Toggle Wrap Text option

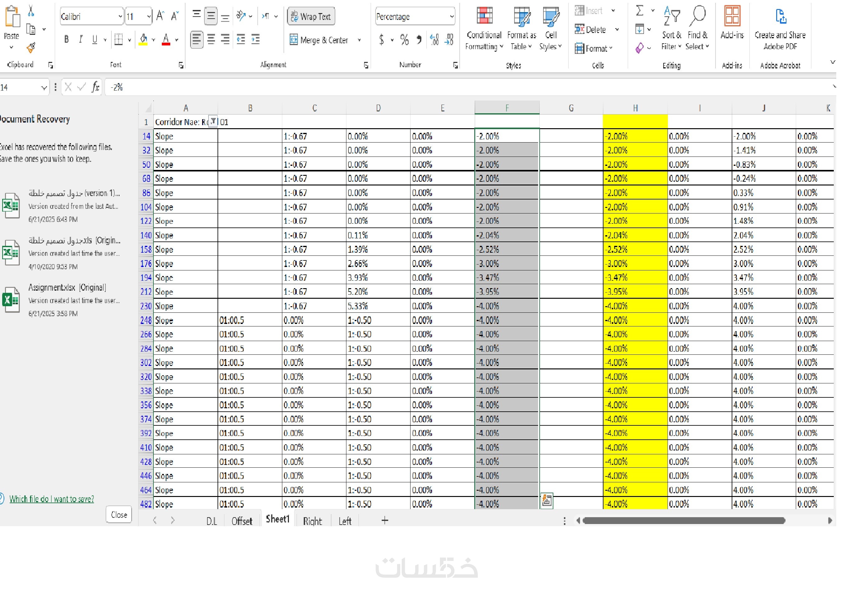pos(311,16)
